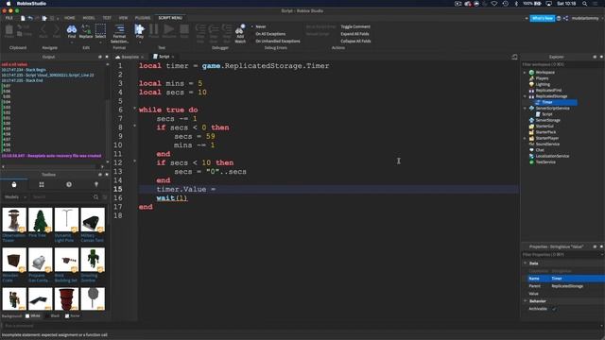
Task: Click the share icon in title ribbon
Action: [565, 18]
